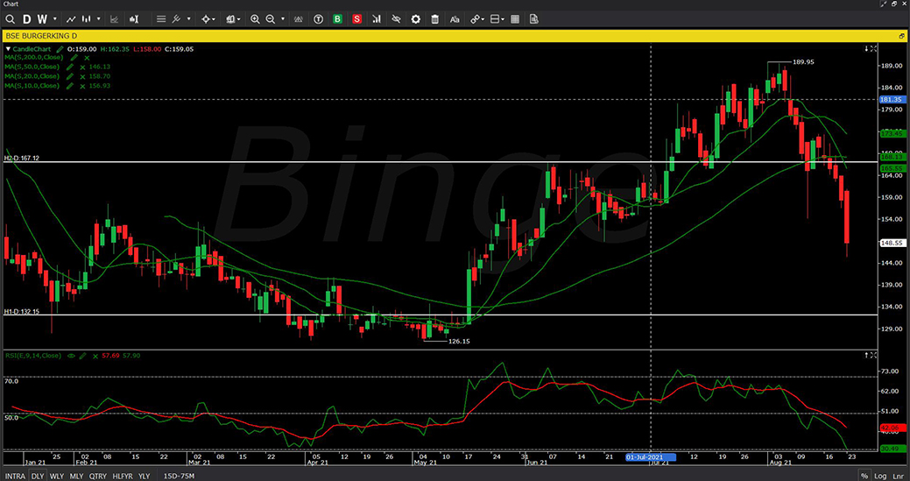Delete drawings with trash icon

pos(435,19)
